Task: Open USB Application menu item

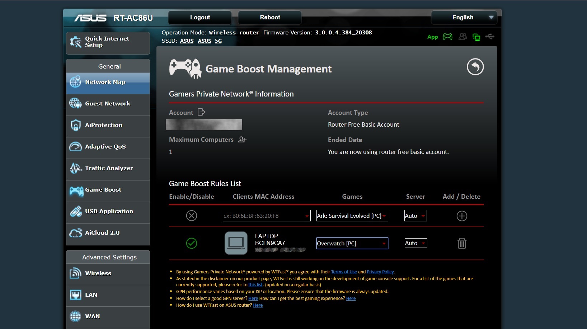Action: [108, 212]
